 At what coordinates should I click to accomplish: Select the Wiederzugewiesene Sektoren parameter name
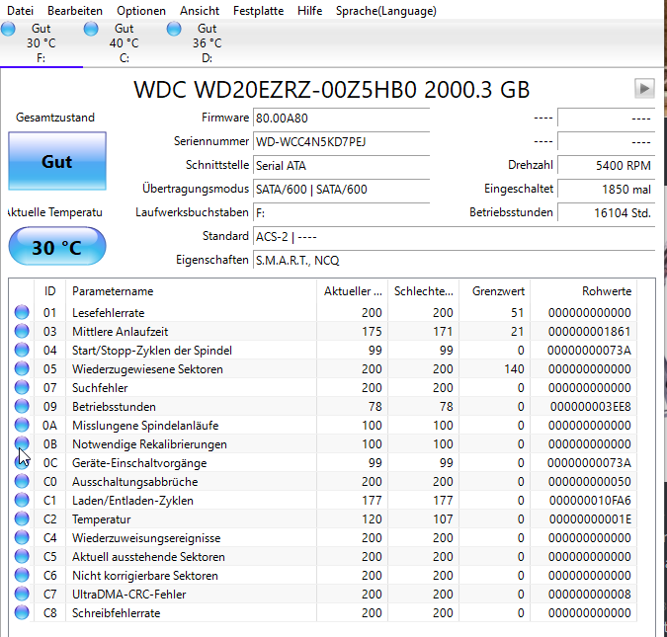[x=147, y=369]
